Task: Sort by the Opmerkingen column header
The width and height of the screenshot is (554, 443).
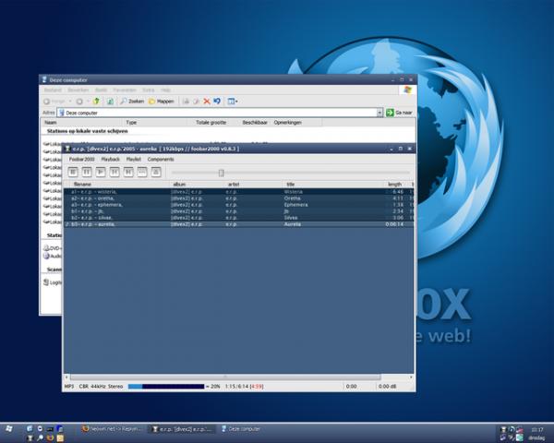Action: (296, 123)
